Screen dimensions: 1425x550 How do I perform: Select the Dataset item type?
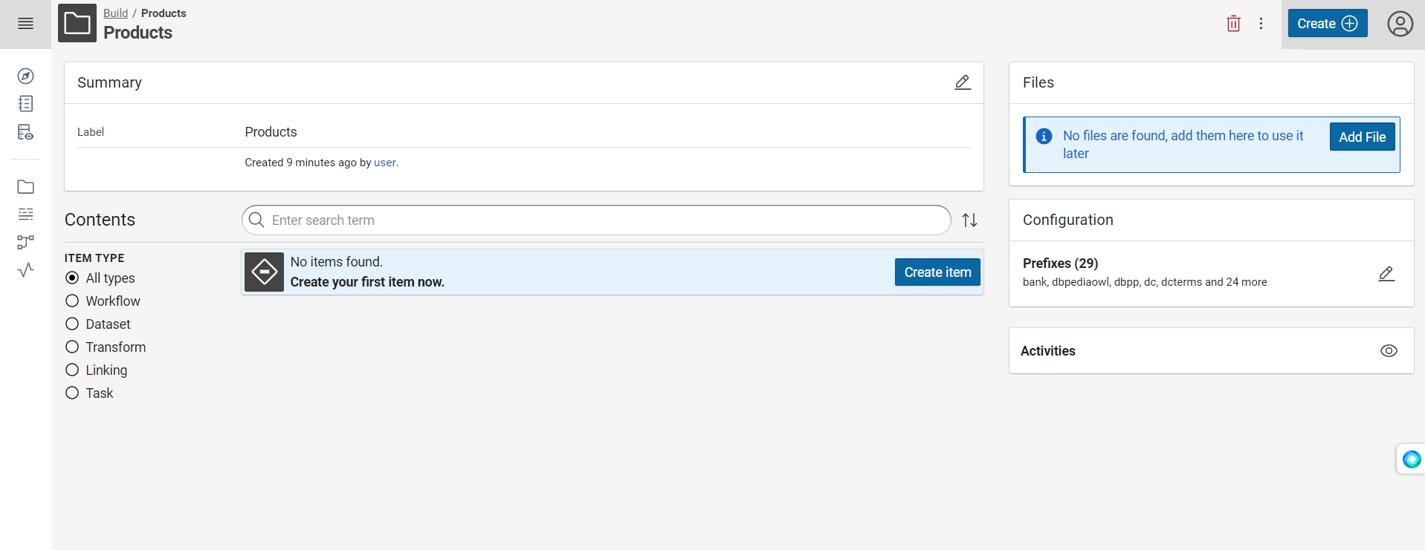point(72,324)
